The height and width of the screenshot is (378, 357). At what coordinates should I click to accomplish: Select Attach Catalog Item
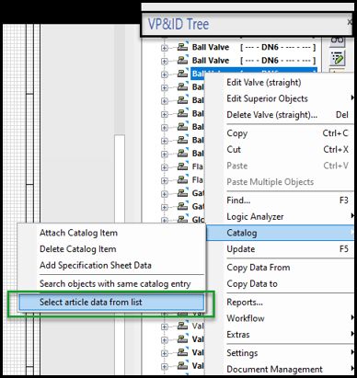click(x=78, y=233)
